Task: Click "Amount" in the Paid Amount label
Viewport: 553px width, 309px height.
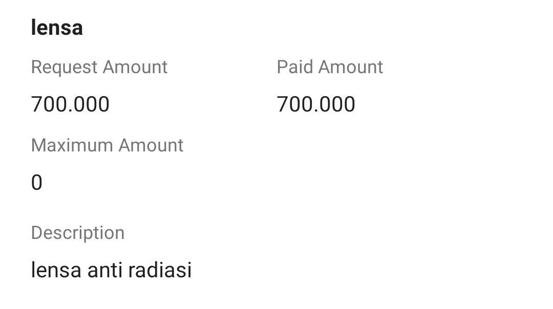Action: tap(351, 67)
